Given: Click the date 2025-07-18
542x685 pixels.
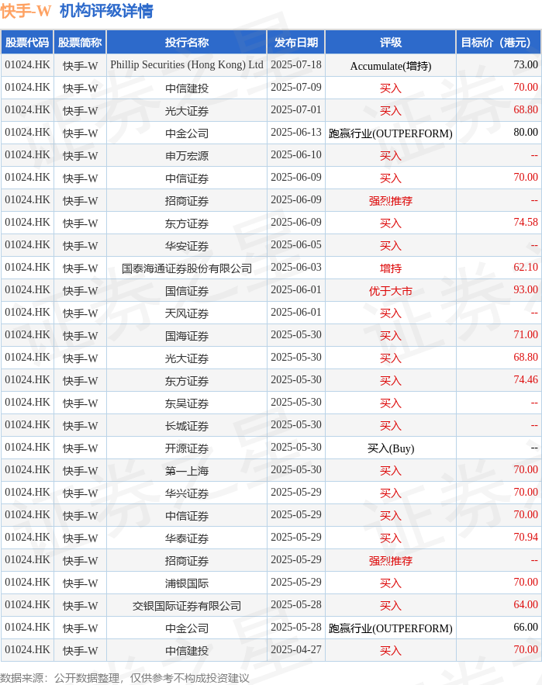Looking at the screenshot, I should click(x=295, y=64).
